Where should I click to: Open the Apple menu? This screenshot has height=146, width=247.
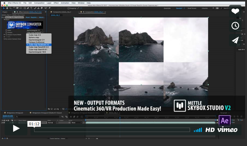tap(4, 3)
